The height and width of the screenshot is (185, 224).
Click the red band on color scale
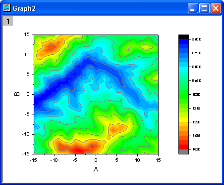point(183,147)
